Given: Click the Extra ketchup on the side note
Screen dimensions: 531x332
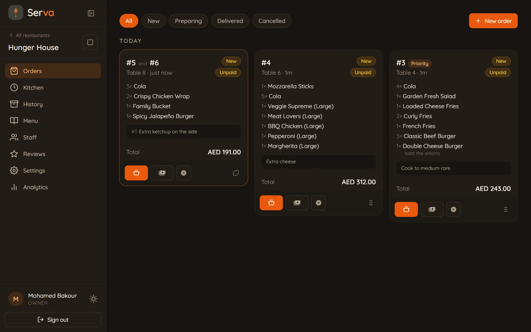Looking at the screenshot, I should click(x=184, y=132).
